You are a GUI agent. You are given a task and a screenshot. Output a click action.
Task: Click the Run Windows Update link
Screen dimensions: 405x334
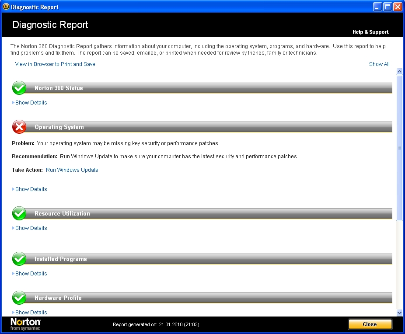(x=72, y=170)
